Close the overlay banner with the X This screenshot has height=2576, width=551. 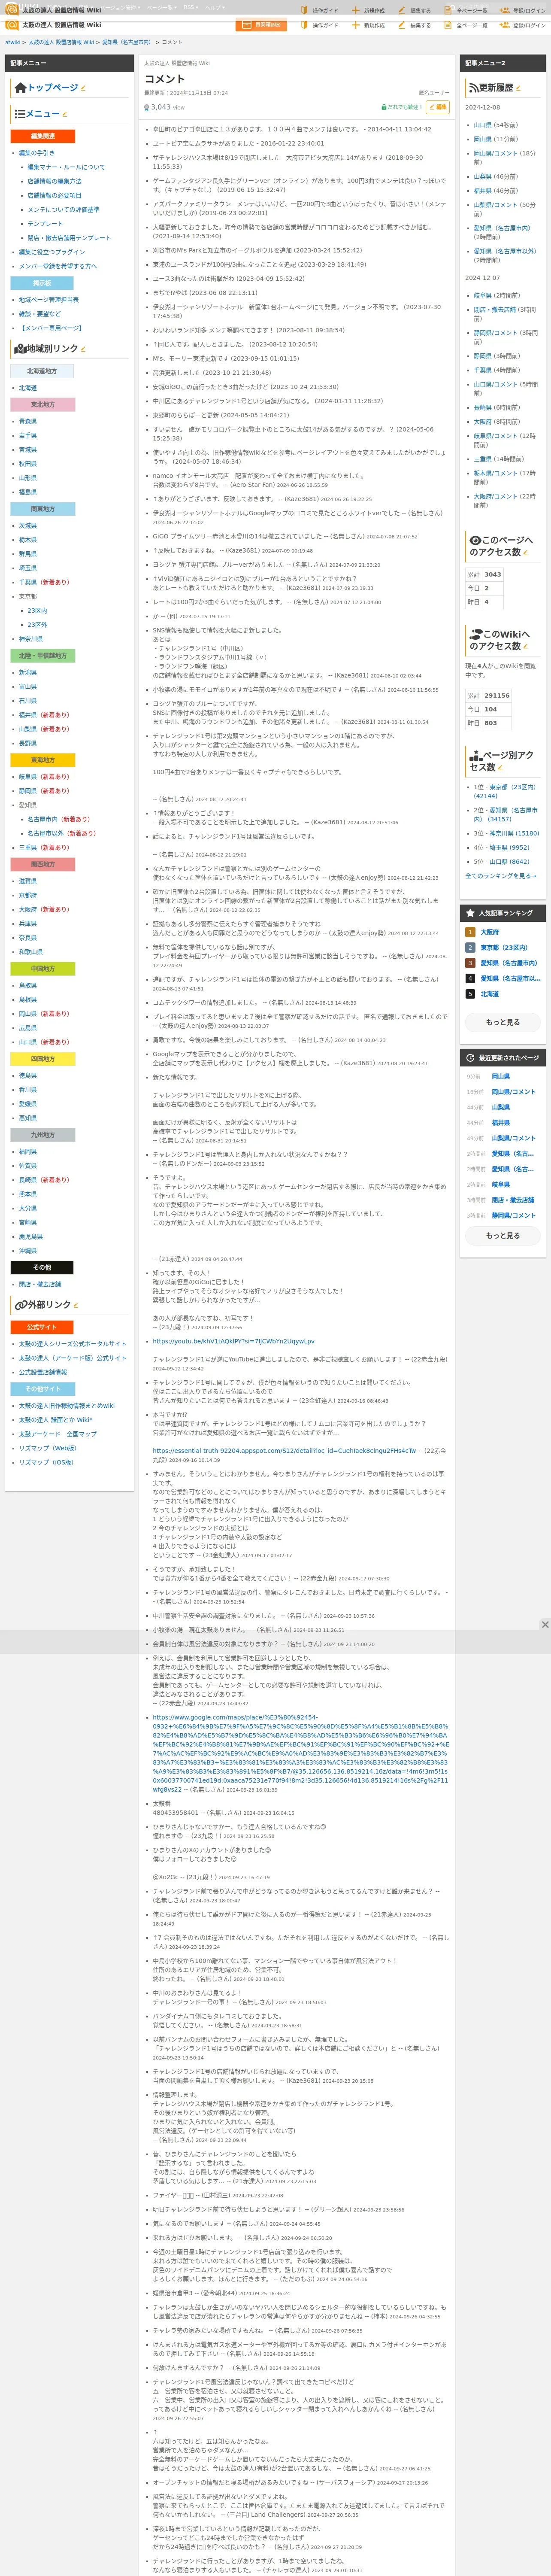[x=545, y=1625]
